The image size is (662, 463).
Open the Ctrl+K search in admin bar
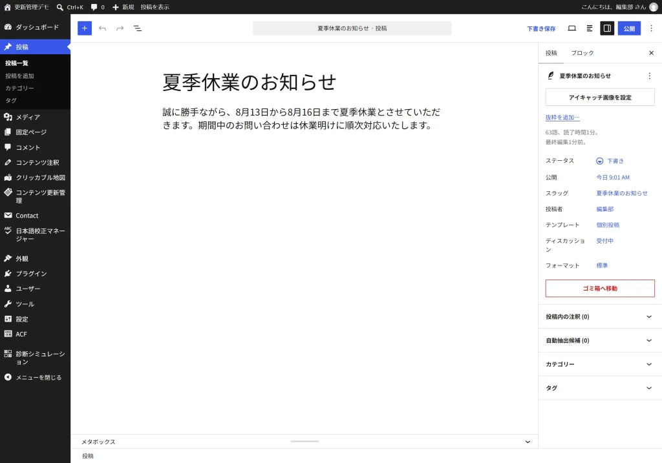pyautogui.click(x=70, y=7)
